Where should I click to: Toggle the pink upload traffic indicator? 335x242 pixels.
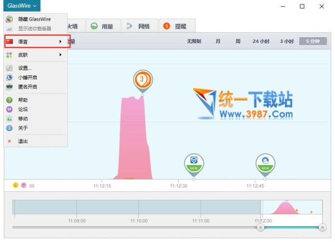tap(23, 185)
